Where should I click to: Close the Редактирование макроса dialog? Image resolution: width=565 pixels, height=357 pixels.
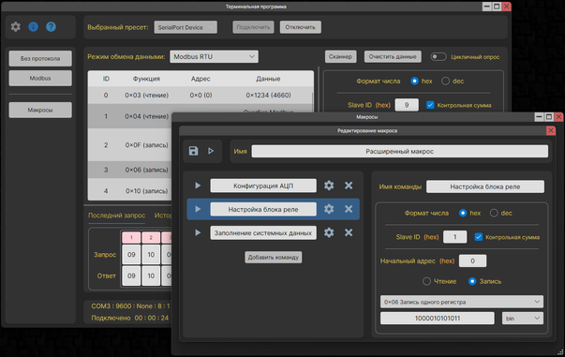coord(551,131)
